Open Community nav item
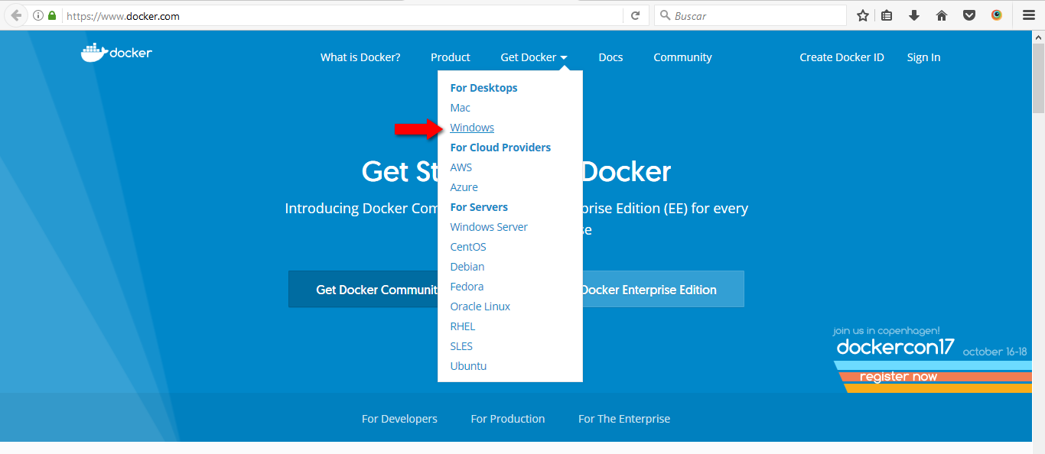 point(682,57)
